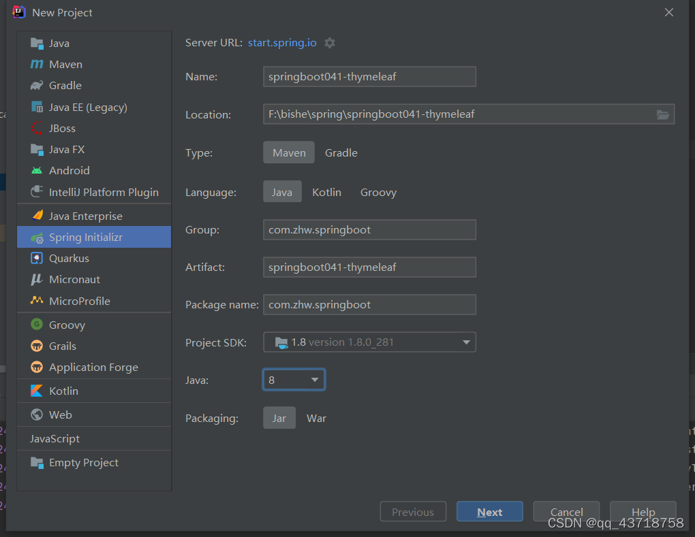Click the Quarkus icon
Viewport: 695px width, 537px height.
[37, 258]
